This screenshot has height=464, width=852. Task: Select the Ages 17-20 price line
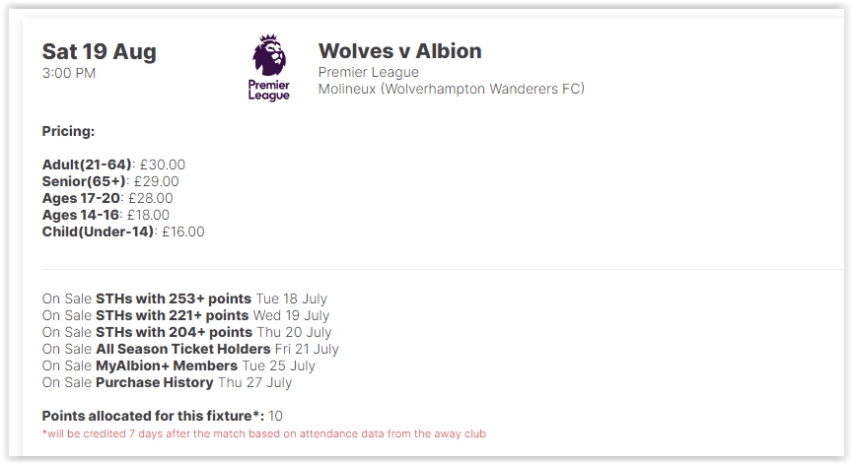(x=107, y=198)
